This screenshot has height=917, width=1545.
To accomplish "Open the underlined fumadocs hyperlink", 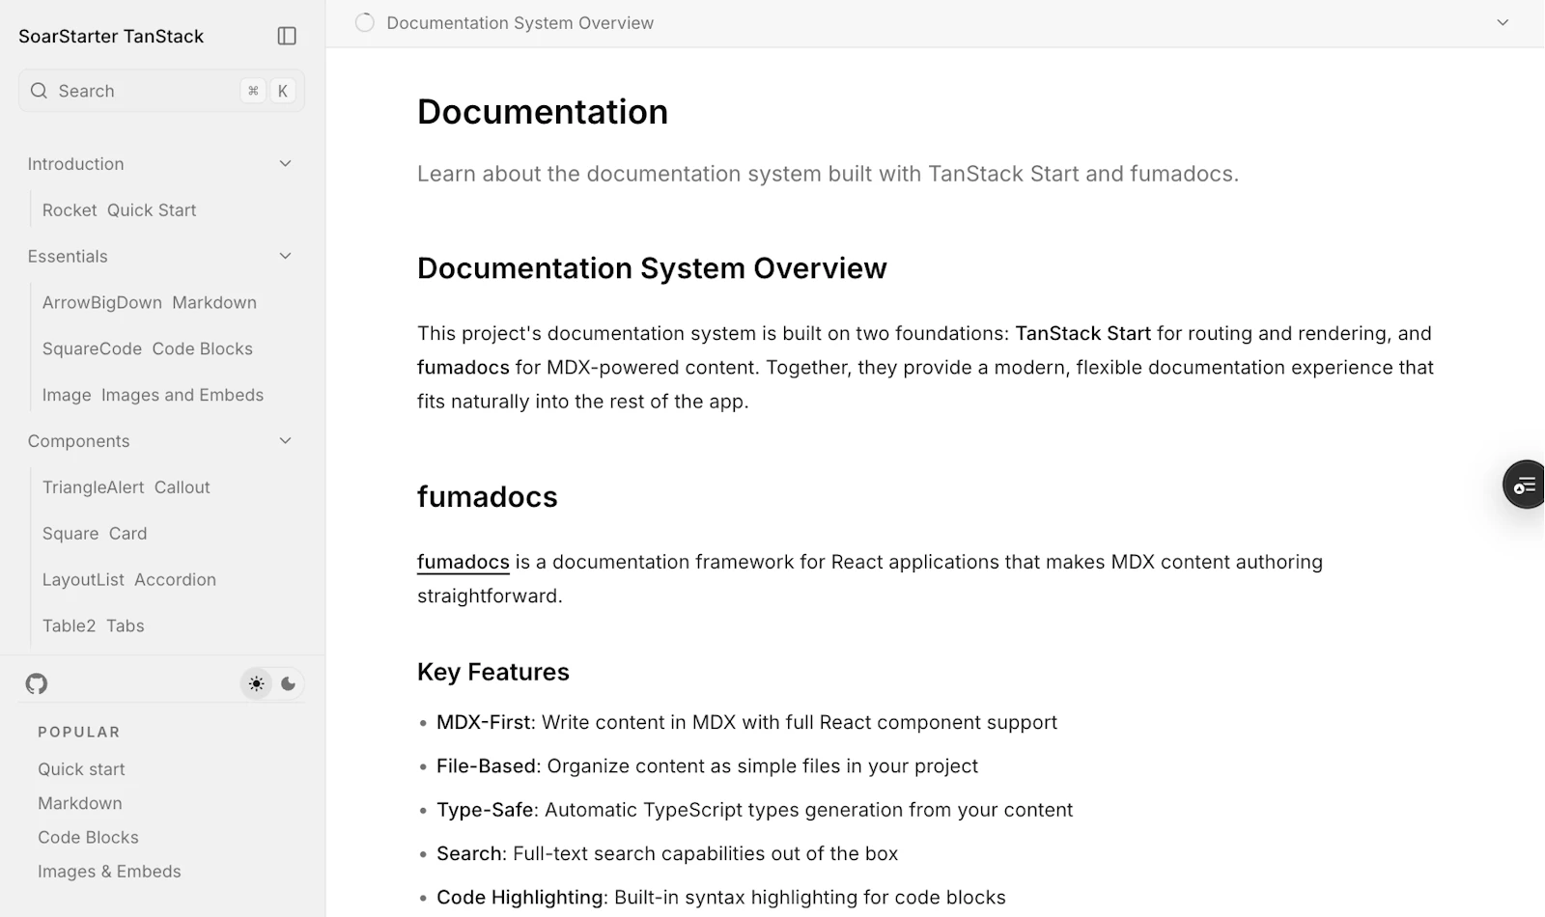I will pyautogui.click(x=463, y=562).
